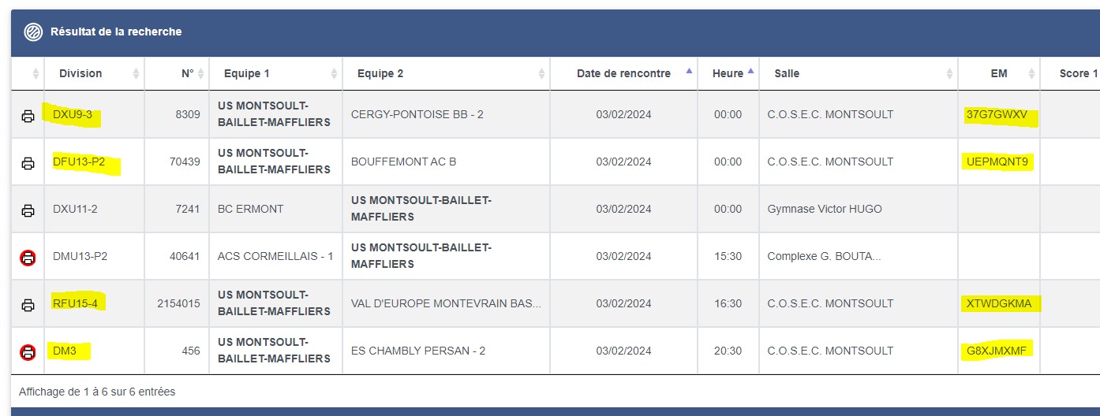
Task: Click the CERGY-PONTOISE BB - 2 cell
Action: (x=417, y=115)
